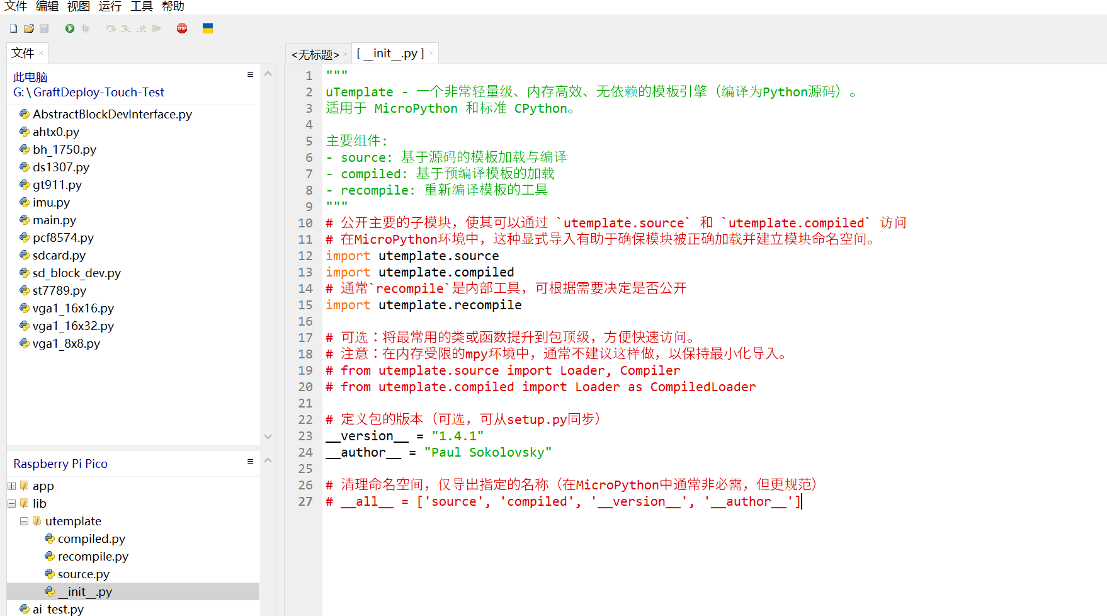Select the 文件 panel tab
This screenshot has width=1107, height=616.
(x=23, y=54)
